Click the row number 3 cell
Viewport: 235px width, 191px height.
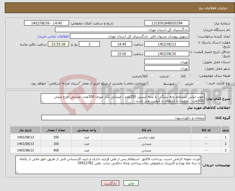click(225, 150)
